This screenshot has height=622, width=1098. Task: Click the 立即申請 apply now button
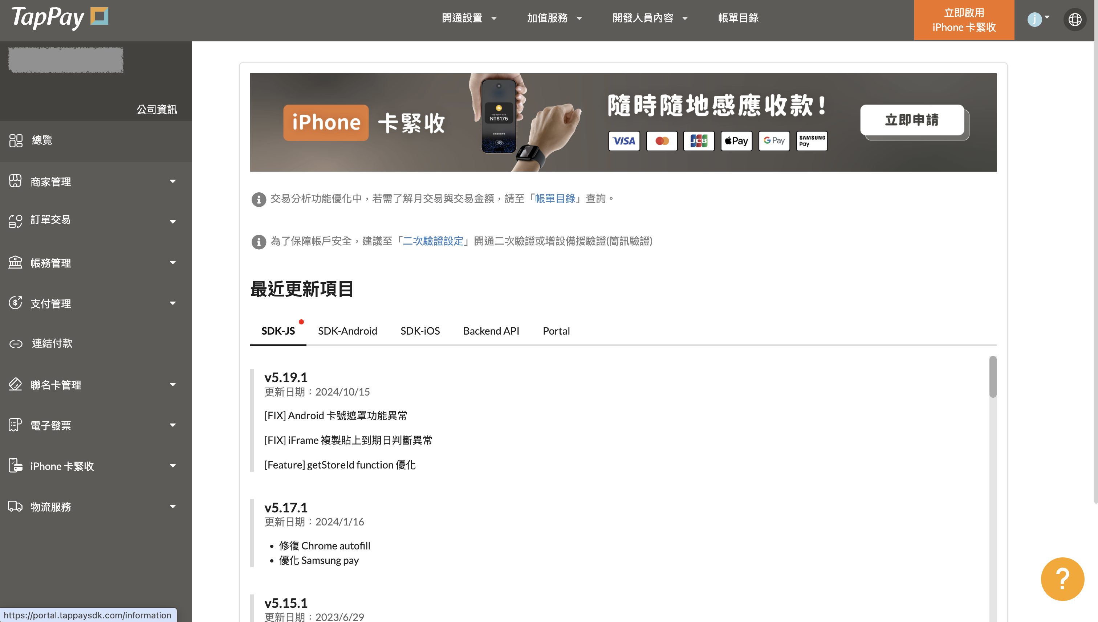click(912, 121)
